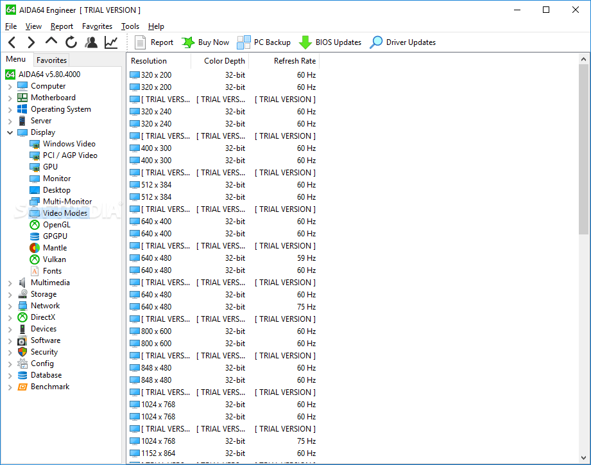Collapse the Display tree node
This screenshot has height=465, width=591.
[10, 133]
